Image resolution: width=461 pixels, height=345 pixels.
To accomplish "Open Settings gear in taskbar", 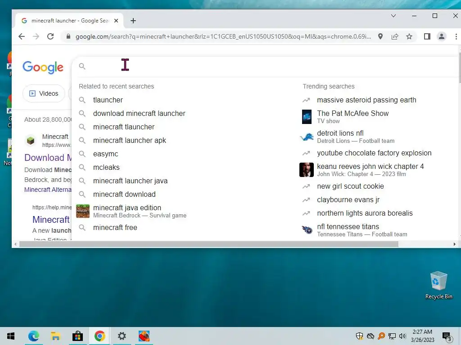I will (x=122, y=336).
